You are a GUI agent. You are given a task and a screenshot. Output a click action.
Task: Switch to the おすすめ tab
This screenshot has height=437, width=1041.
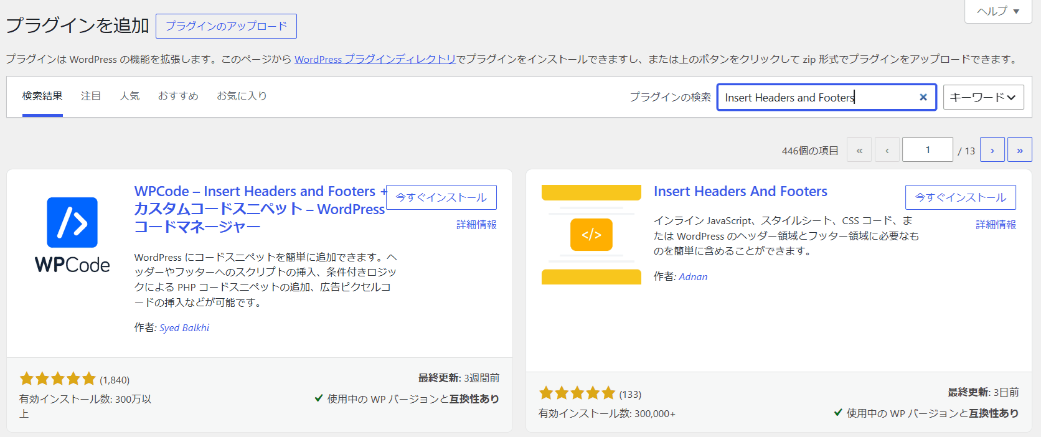(x=178, y=96)
